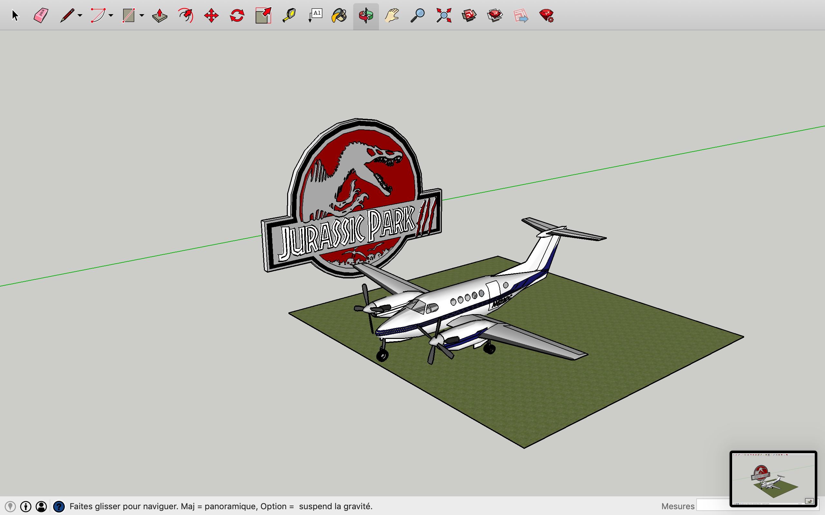
Task: Open the model credits info icon
Action: click(x=26, y=507)
